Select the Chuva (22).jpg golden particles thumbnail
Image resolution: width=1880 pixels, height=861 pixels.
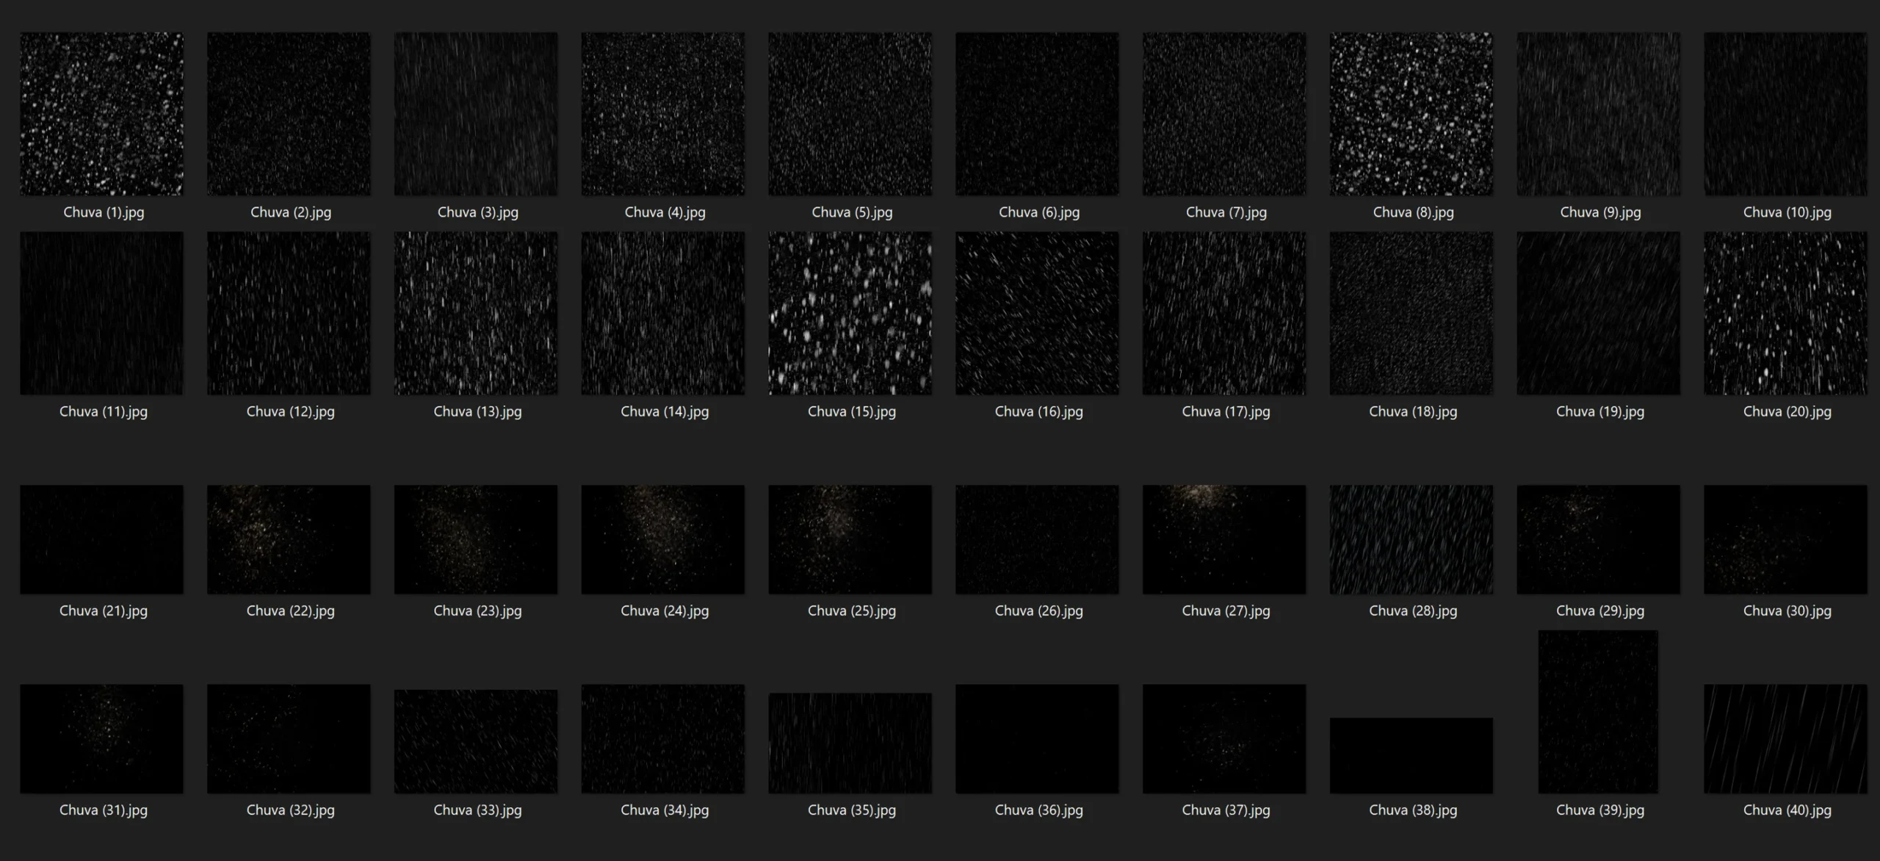(x=289, y=539)
